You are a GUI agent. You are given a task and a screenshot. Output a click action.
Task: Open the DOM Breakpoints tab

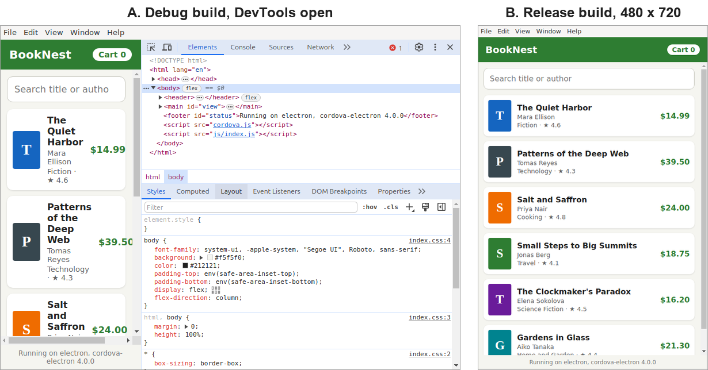[339, 191]
